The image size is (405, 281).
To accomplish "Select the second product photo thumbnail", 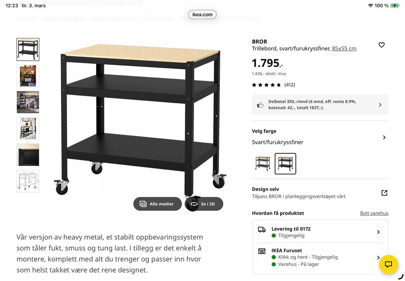I will click(x=28, y=76).
